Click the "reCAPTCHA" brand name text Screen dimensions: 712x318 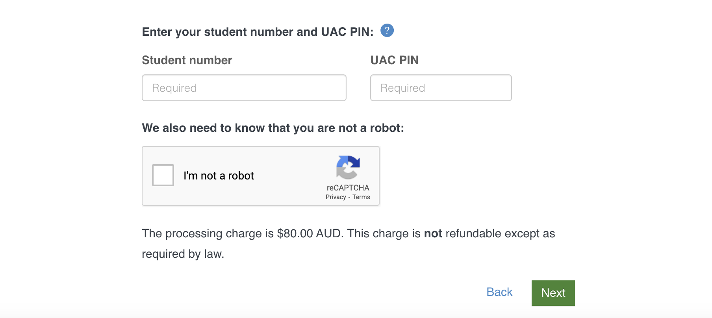(348, 188)
